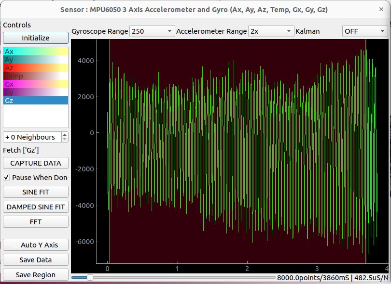Increase the Neighbours spinbox value
391x284 pixels.
click(65, 135)
